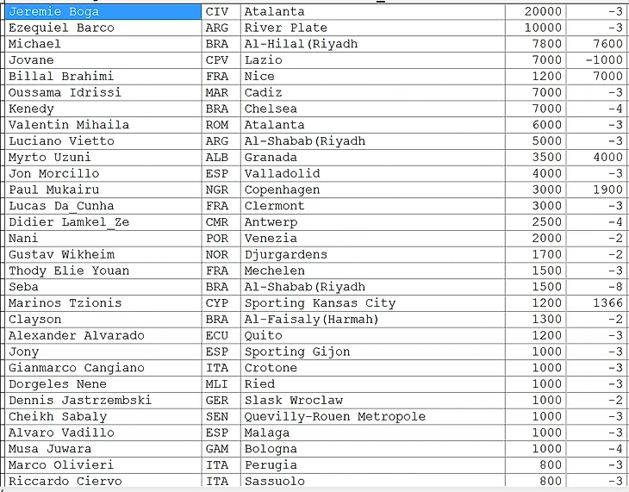The width and height of the screenshot is (629, 492).
Task: Click the Myrto Uzuni name cell
Action: point(103,158)
